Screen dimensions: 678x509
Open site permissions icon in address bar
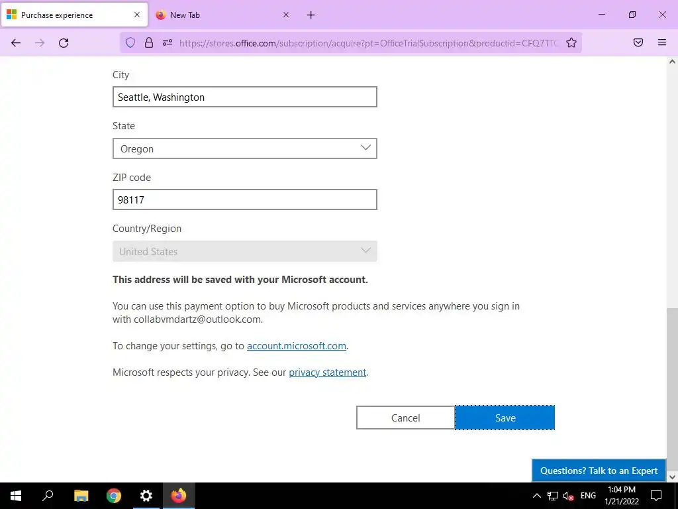click(168, 42)
